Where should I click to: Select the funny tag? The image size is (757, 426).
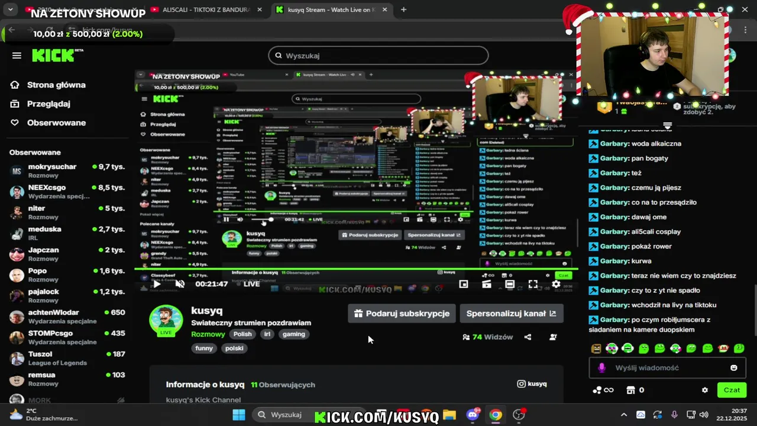point(204,348)
